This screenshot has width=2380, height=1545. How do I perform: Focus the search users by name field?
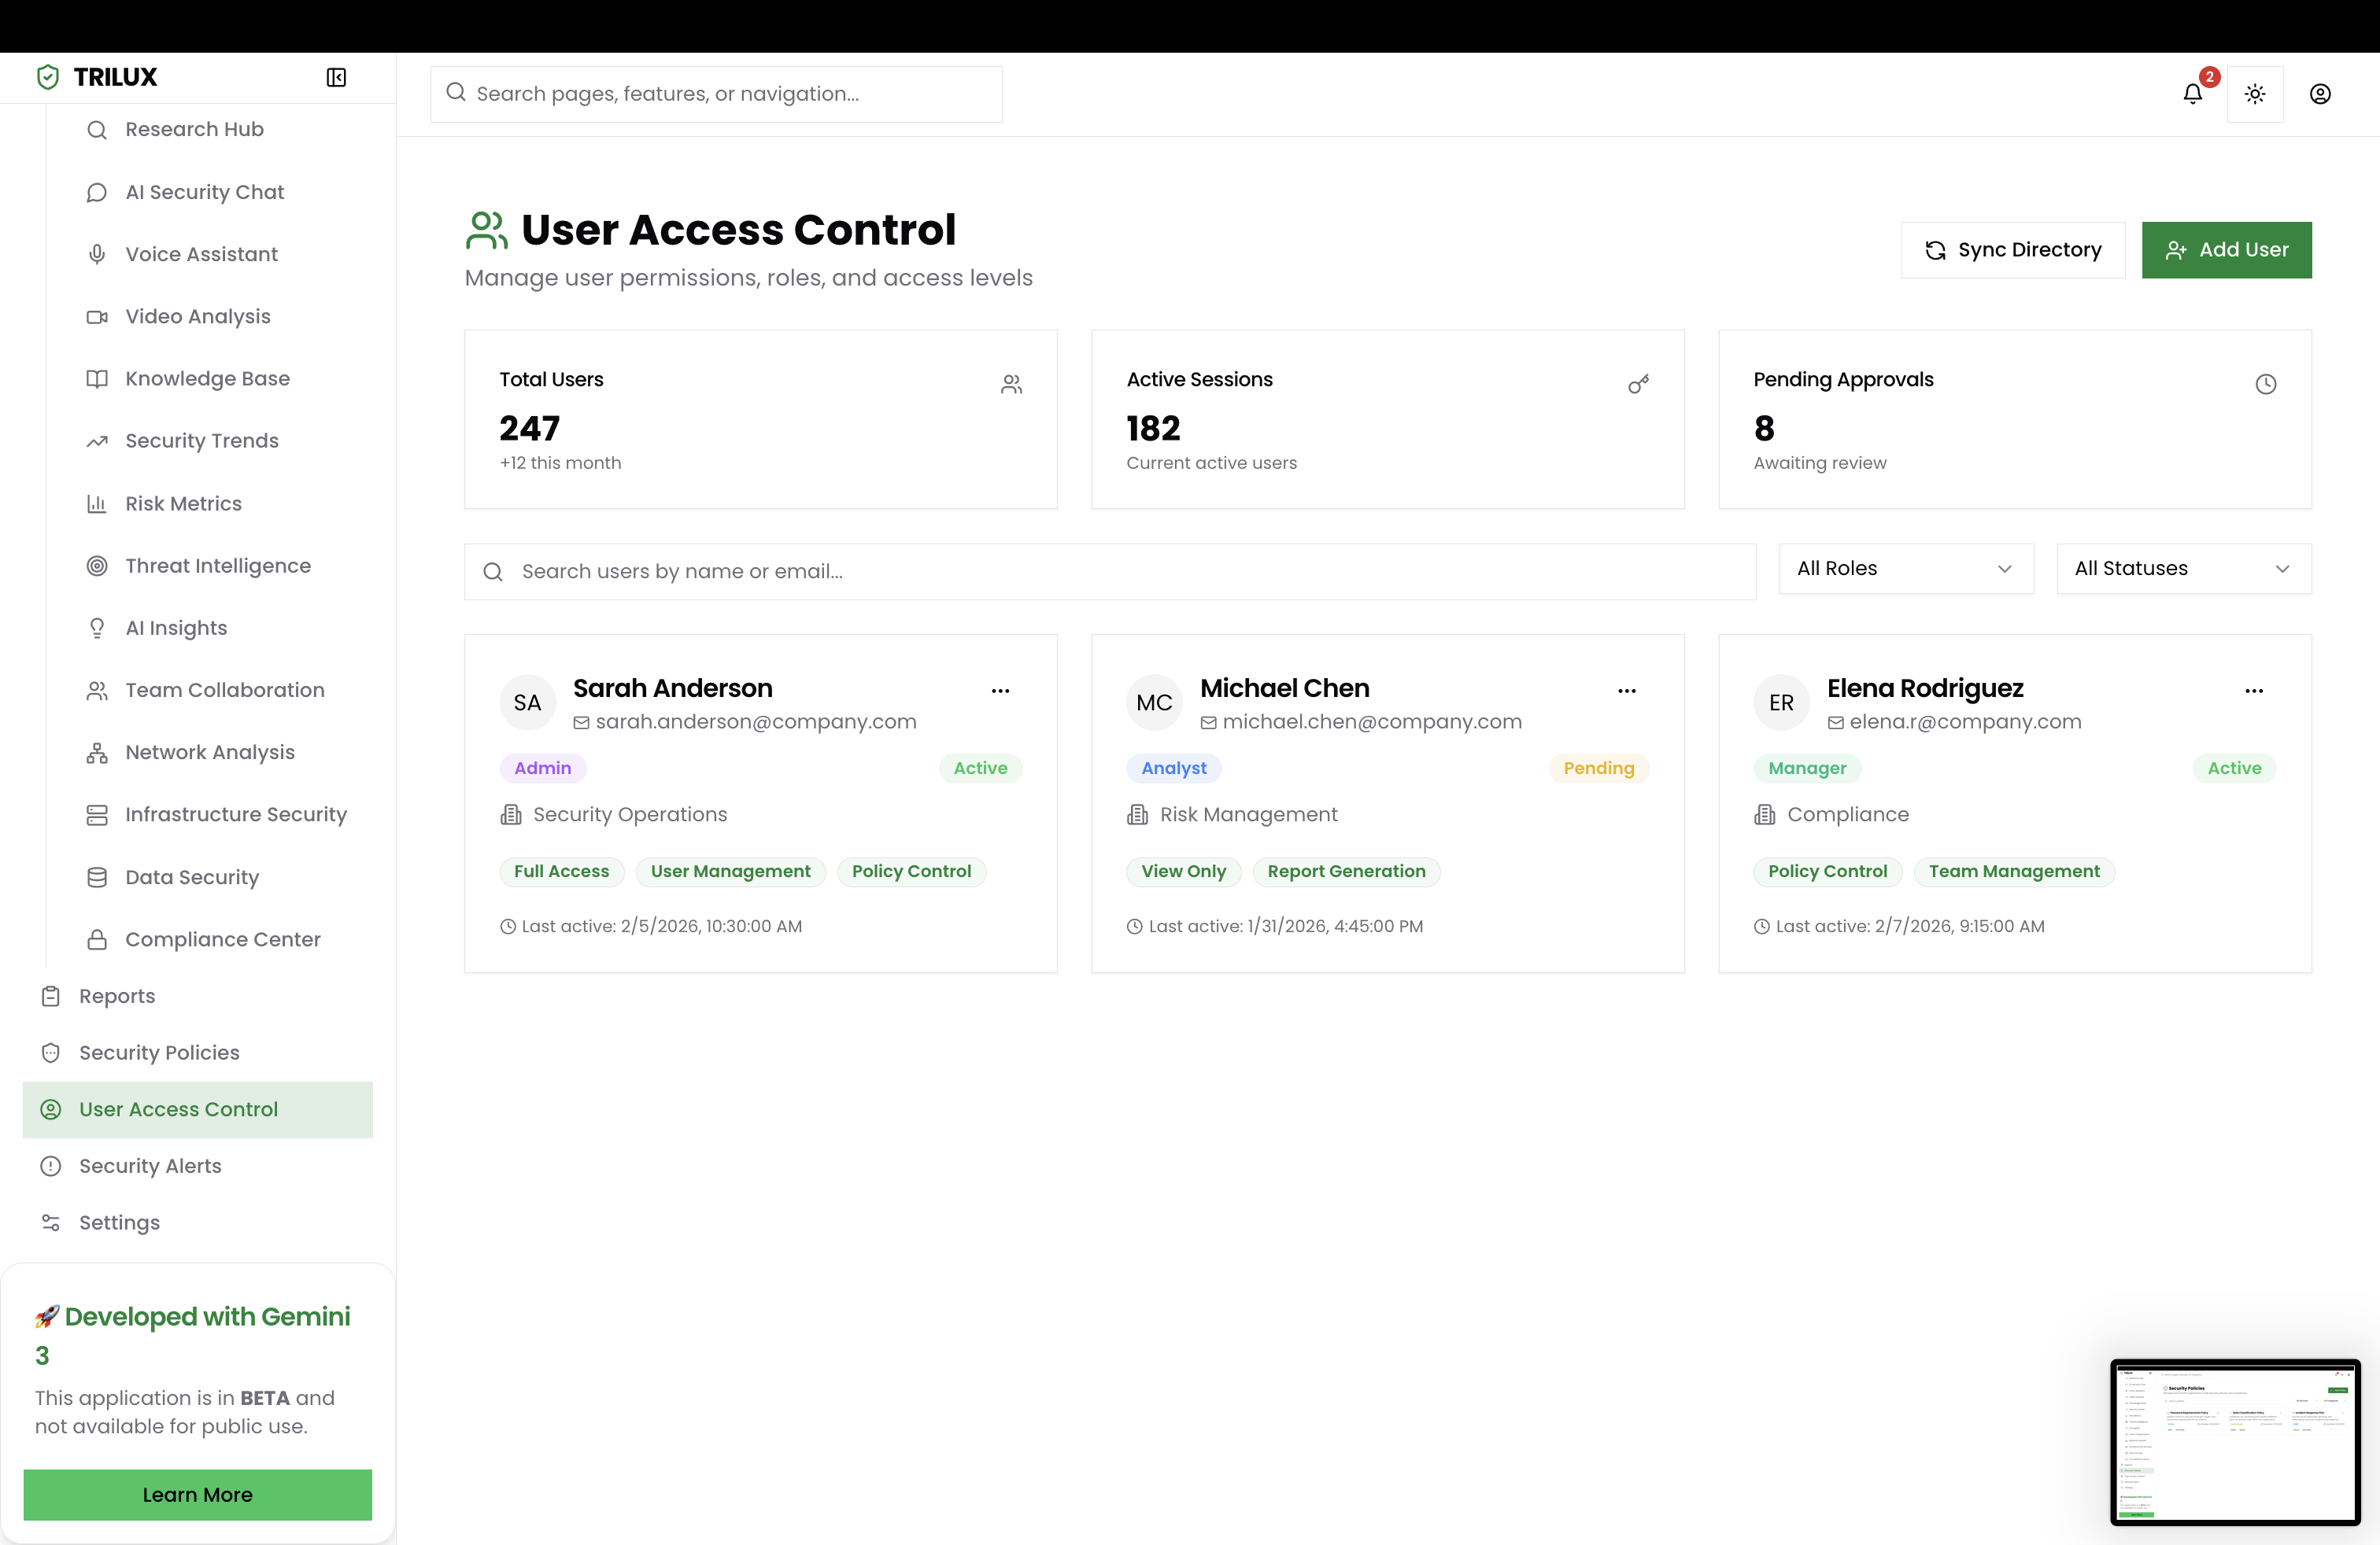1110,572
